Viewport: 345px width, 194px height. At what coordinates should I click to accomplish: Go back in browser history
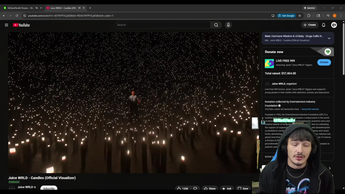[4, 16]
